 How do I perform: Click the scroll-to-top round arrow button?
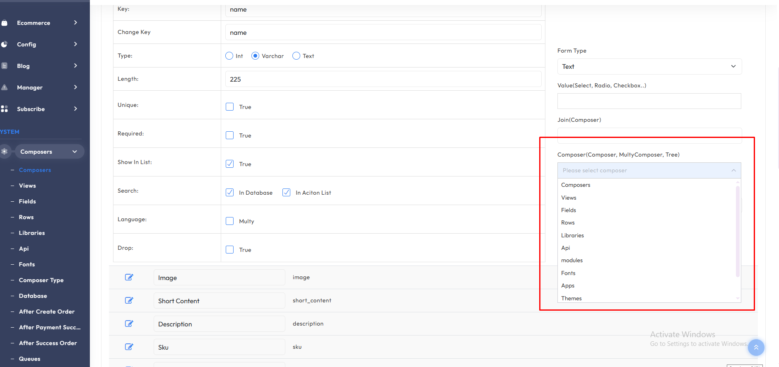coord(756,348)
